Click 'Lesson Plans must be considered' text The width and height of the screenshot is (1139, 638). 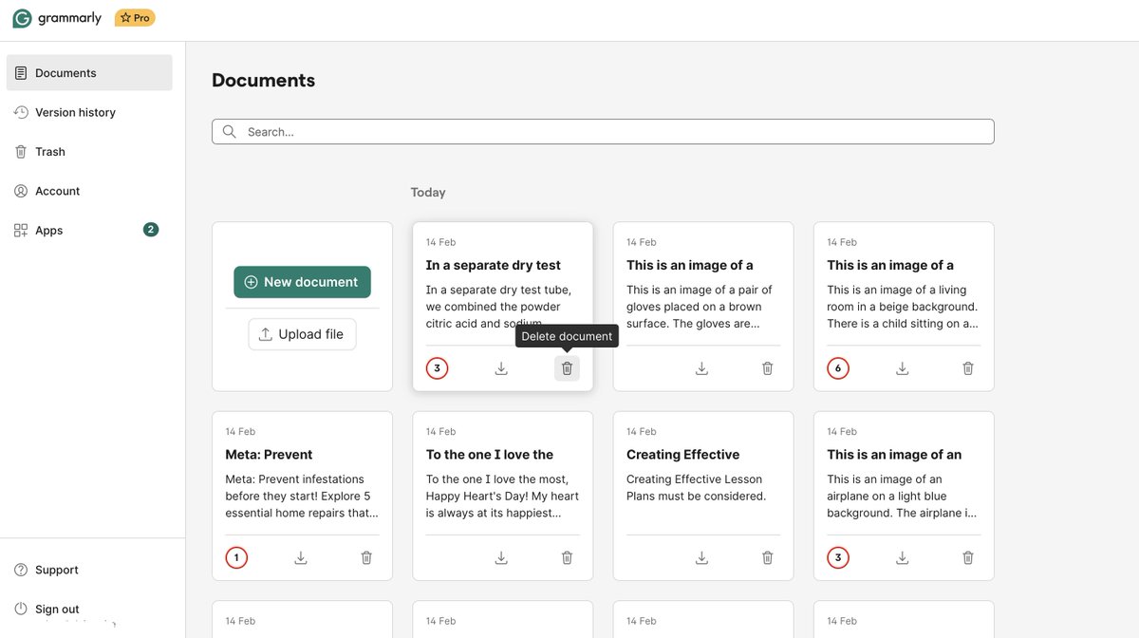click(696, 488)
